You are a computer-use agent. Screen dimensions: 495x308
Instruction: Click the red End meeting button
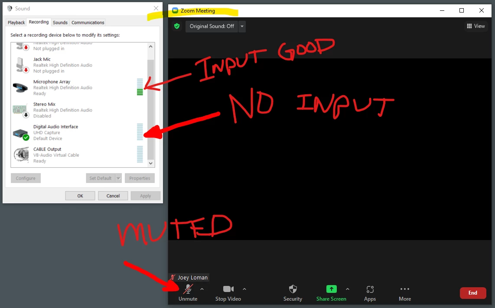(472, 293)
